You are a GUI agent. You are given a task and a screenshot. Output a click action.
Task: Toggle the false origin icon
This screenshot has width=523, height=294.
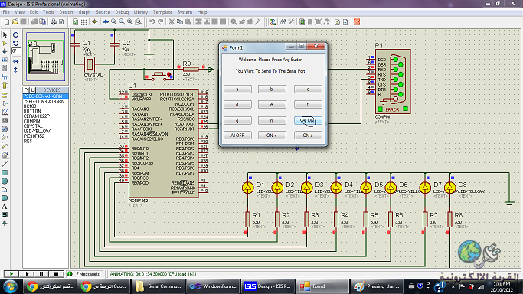click(x=95, y=22)
